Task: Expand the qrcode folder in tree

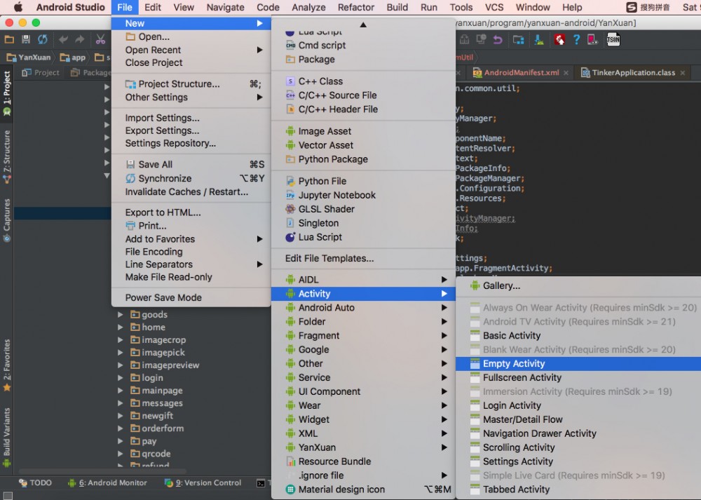Action: 121,454
